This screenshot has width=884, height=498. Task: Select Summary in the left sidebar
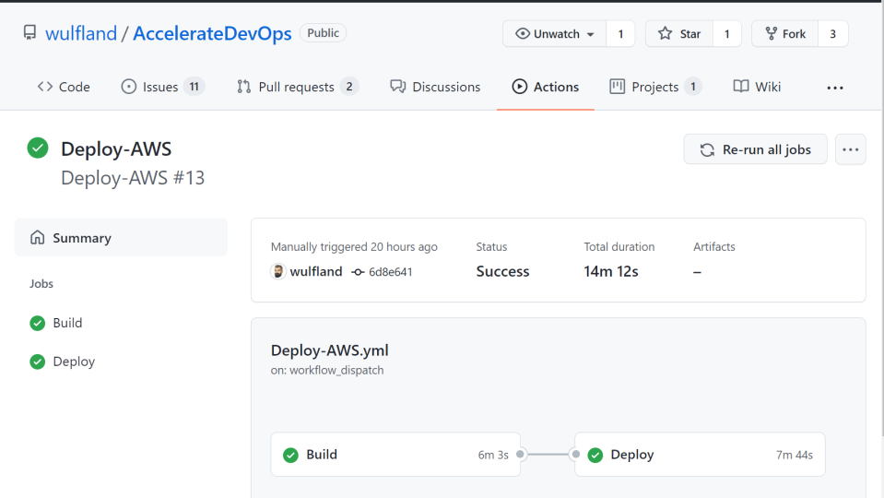(81, 238)
